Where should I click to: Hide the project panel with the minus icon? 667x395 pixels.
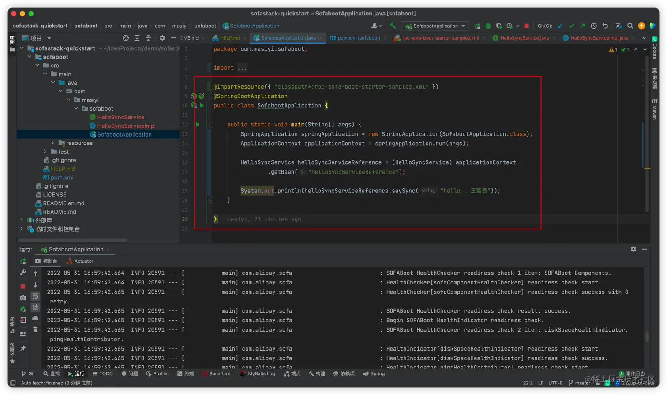pos(173,38)
